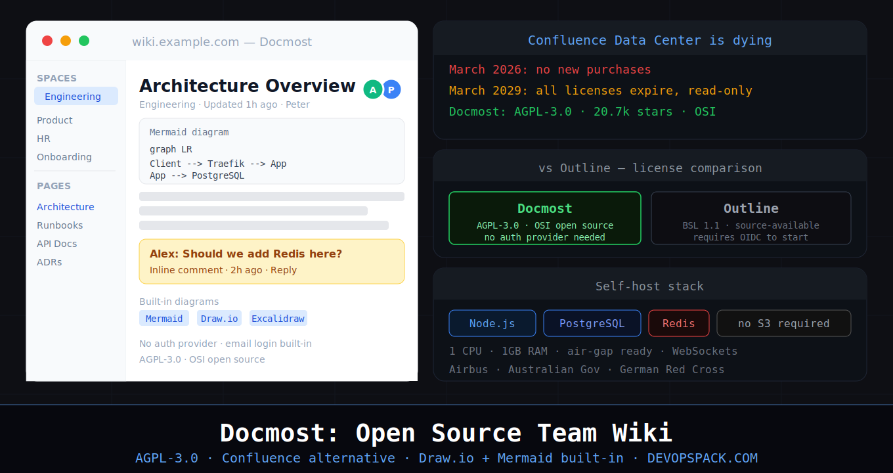Click the DEVOPSPACK.COM banner subtitle line

pyautogui.click(x=446, y=458)
